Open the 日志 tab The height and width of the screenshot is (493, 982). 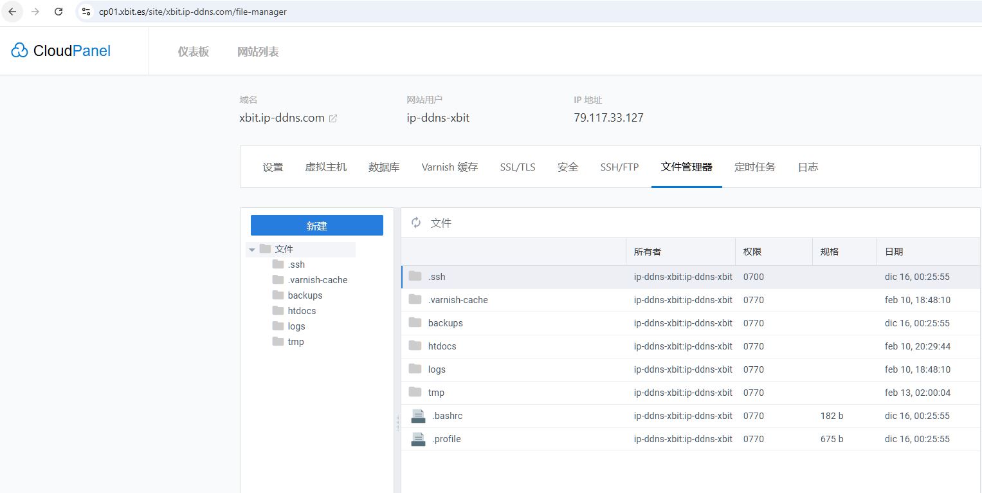click(808, 167)
